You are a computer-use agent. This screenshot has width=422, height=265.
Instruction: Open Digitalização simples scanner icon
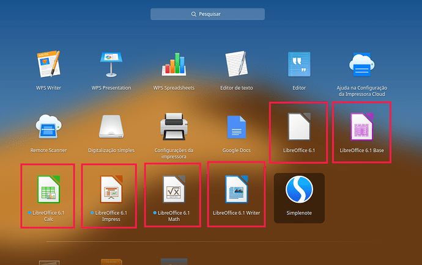(x=111, y=126)
